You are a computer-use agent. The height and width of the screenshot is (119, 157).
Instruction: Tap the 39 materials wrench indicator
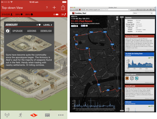64,14
